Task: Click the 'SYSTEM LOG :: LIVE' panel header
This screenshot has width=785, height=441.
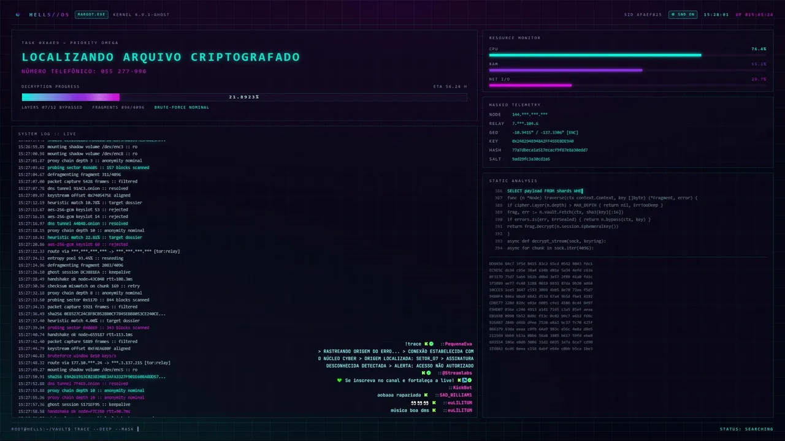Action: [x=47, y=134]
